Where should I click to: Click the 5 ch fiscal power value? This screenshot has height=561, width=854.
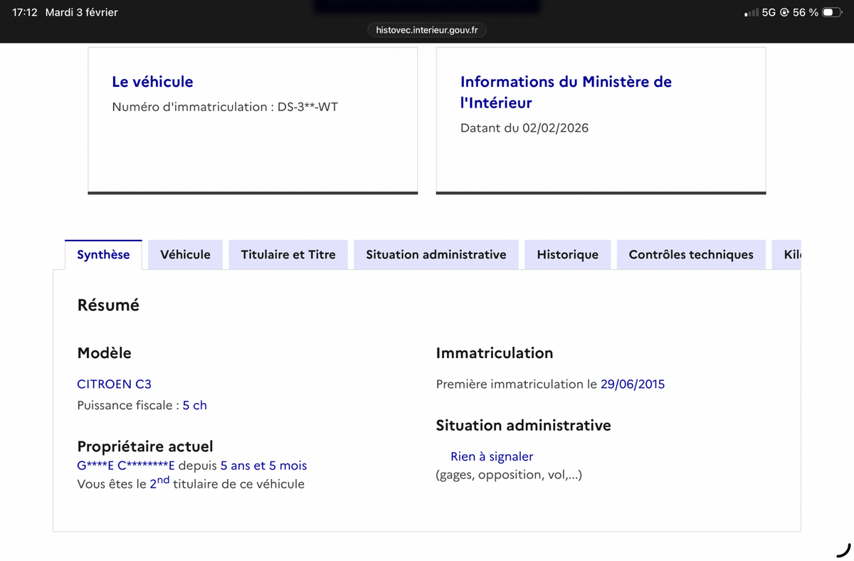click(x=194, y=405)
